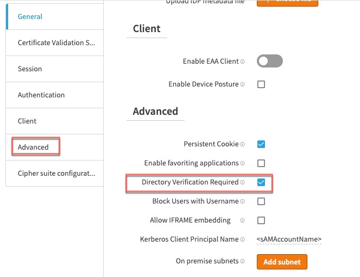
Task: Click info icon for Directory Verification Required
Action: point(242,182)
